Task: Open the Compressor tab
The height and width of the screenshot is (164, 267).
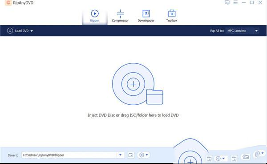Action: 120,16
